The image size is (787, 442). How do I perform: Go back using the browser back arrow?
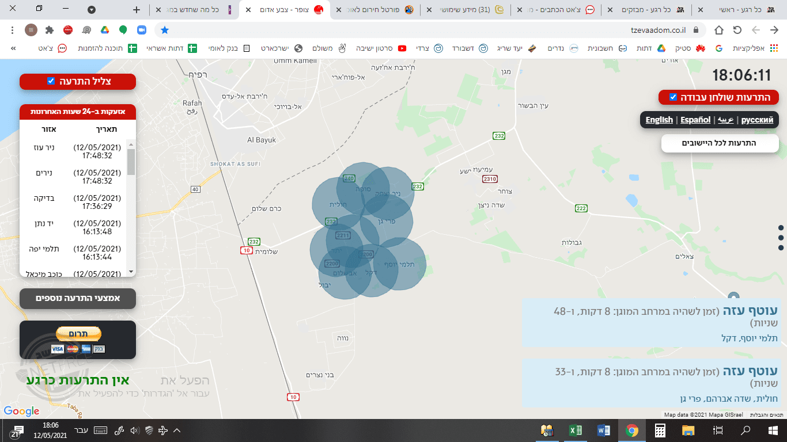click(774, 30)
